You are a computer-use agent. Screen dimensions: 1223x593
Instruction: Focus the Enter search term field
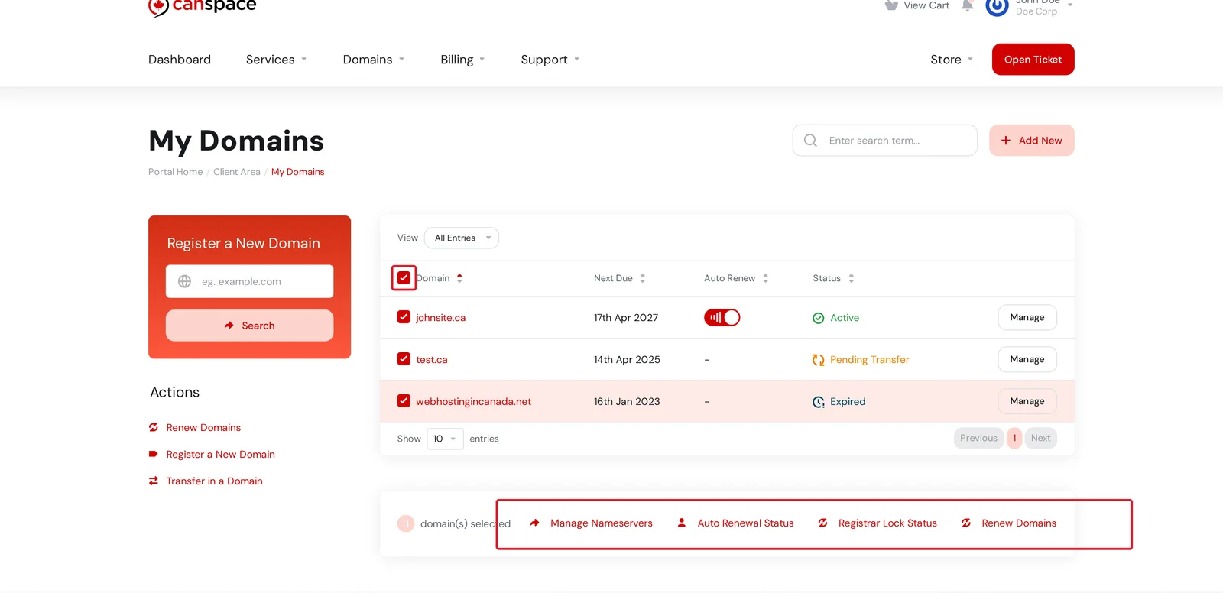(x=885, y=141)
